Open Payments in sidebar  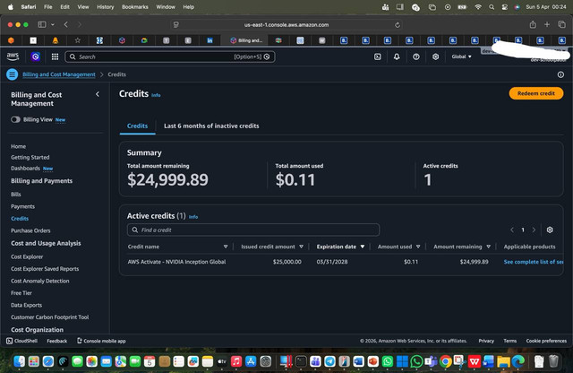coord(22,206)
